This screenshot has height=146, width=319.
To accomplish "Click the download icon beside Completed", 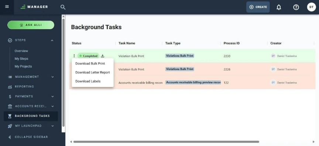I will tap(103, 56).
